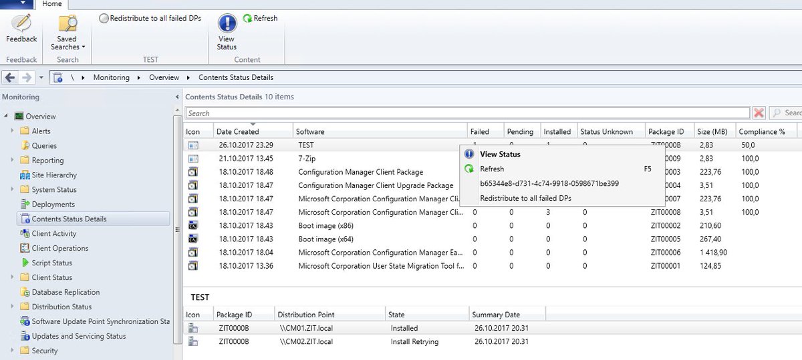Sort details by Distribution Point column
Image resolution: width=802 pixels, height=360 pixels.
click(x=330, y=315)
